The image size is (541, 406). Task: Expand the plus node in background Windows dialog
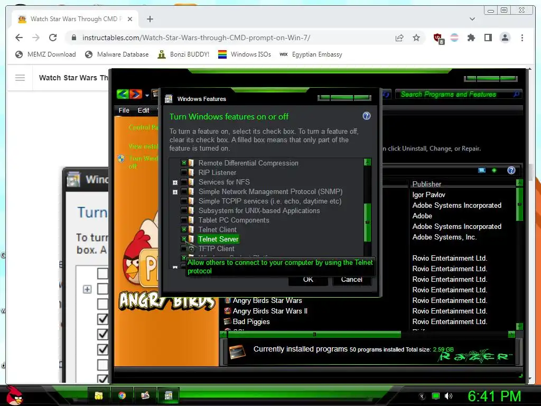tap(87, 289)
